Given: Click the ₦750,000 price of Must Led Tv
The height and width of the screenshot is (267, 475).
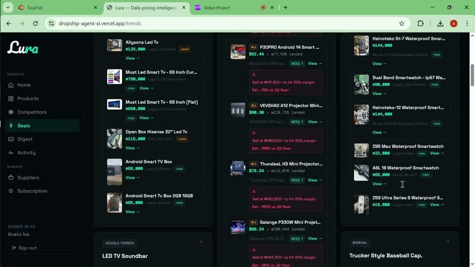Looking at the screenshot, I should pos(135,79).
